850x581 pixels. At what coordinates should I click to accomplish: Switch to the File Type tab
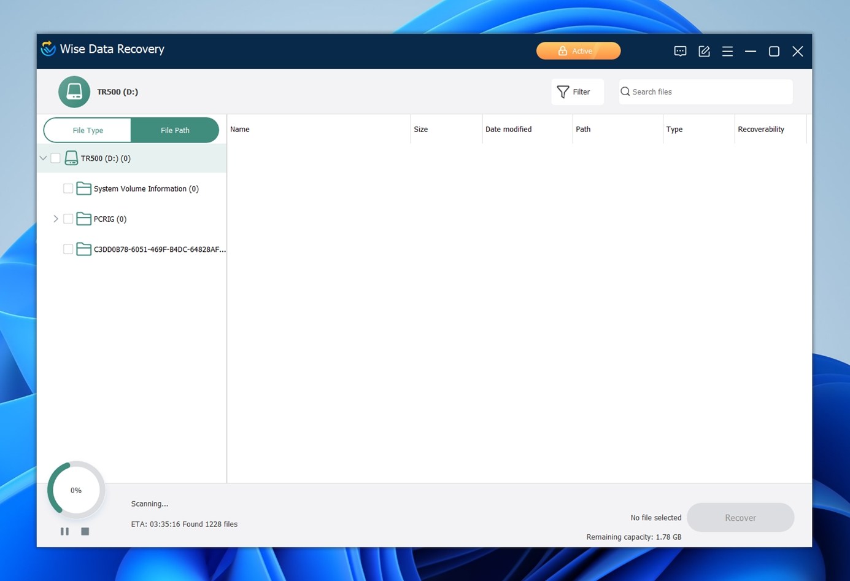point(88,130)
